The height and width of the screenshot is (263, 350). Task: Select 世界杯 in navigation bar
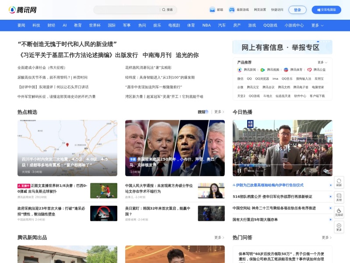click(95, 25)
